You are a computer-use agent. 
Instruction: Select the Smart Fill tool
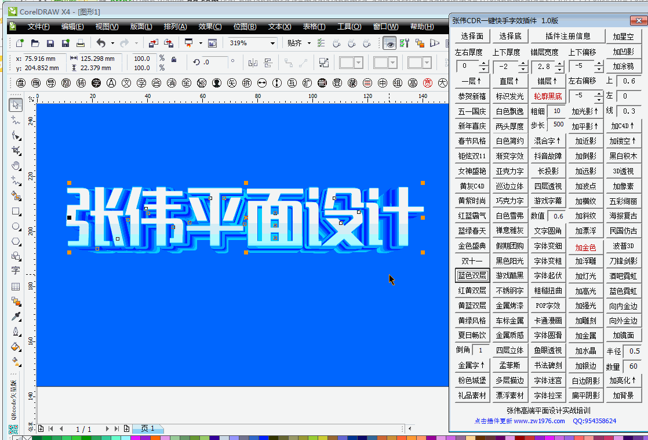click(16, 196)
